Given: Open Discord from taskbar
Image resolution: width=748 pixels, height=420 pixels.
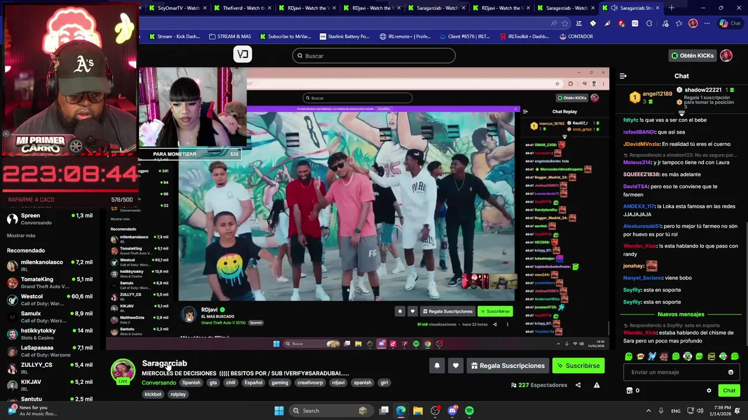Looking at the screenshot, I should coord(452,411).
